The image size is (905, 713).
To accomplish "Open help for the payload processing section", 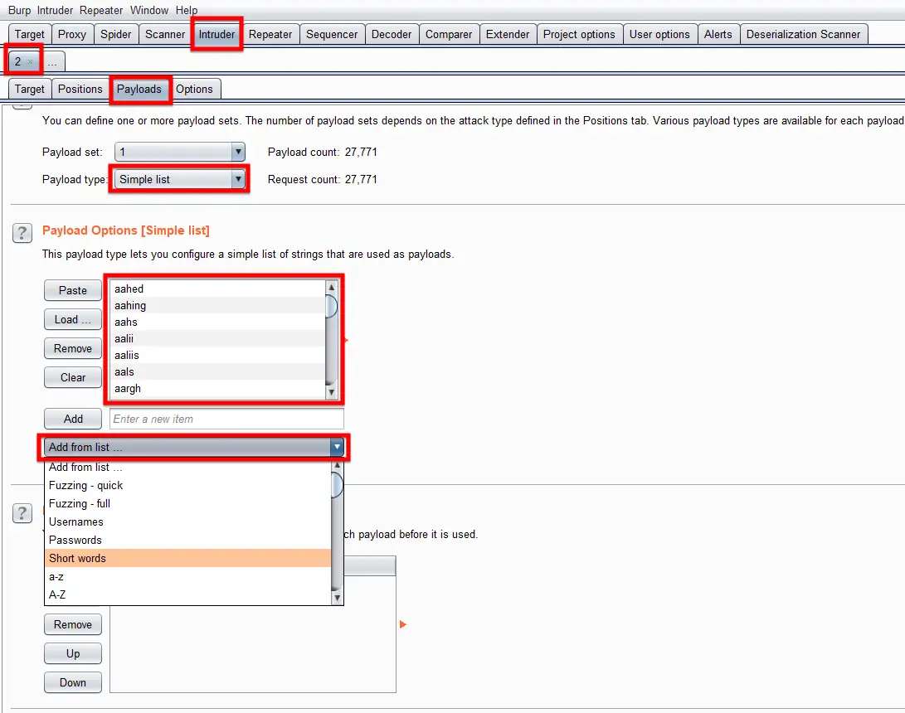I will [x=22, y=513].
